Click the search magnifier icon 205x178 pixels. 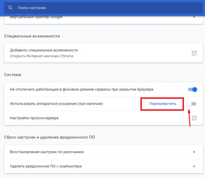(10, 8)
